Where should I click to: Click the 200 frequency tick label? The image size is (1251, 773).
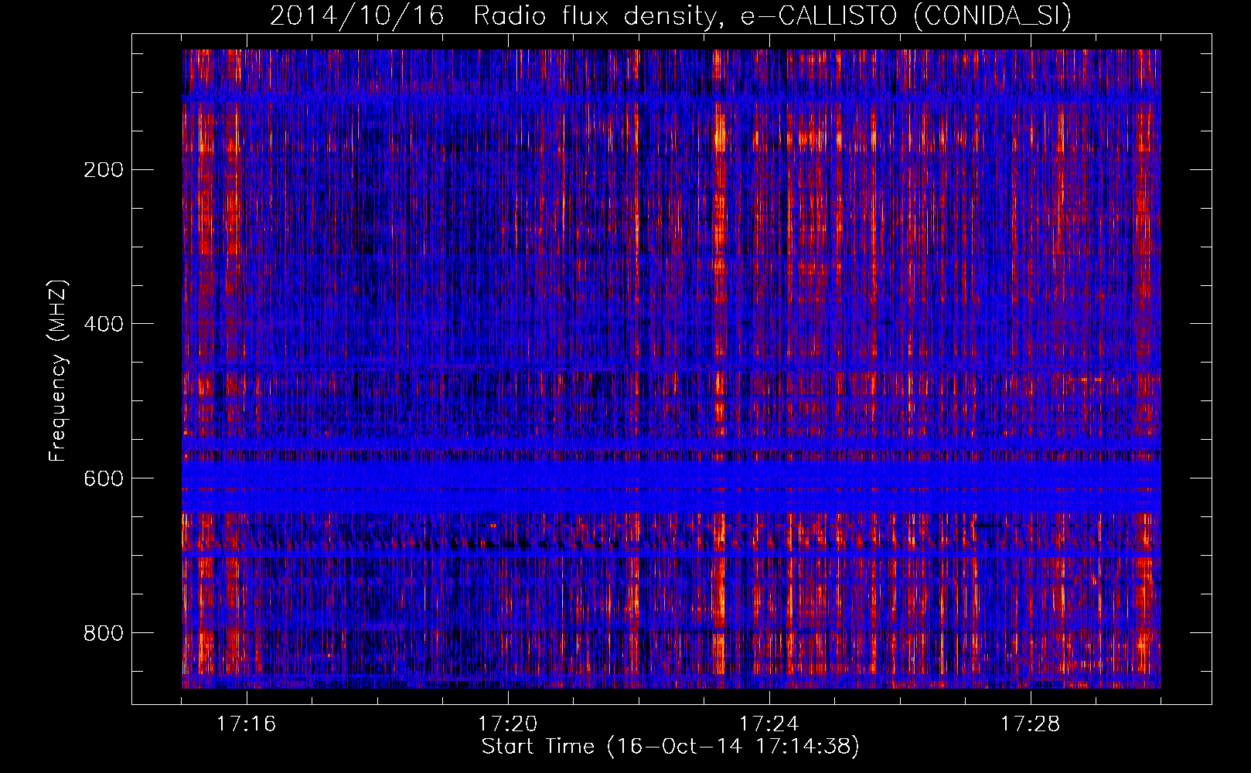104,170
